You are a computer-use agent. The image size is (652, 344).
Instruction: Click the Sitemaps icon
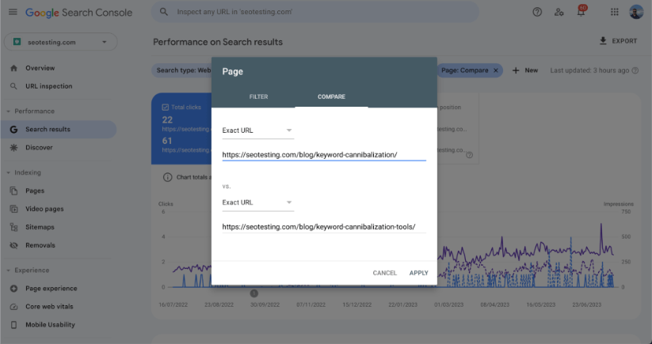[x=13, y=227]
